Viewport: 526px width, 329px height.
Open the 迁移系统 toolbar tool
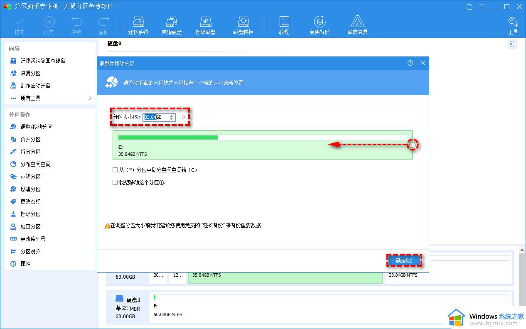point(138,25)
